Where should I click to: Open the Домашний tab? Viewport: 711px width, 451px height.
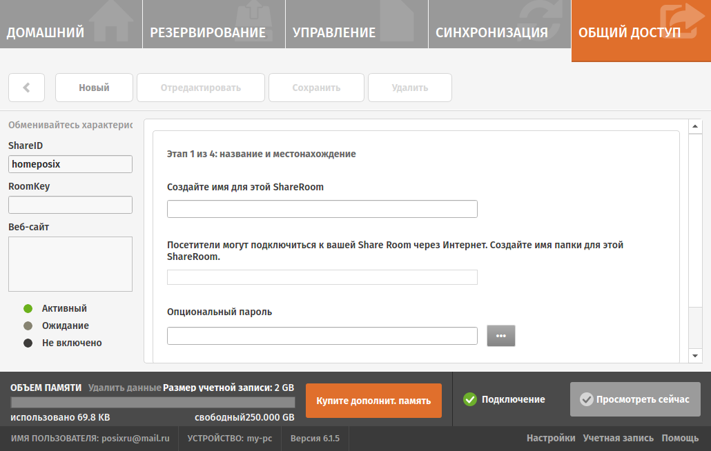(x=71, y=24)
